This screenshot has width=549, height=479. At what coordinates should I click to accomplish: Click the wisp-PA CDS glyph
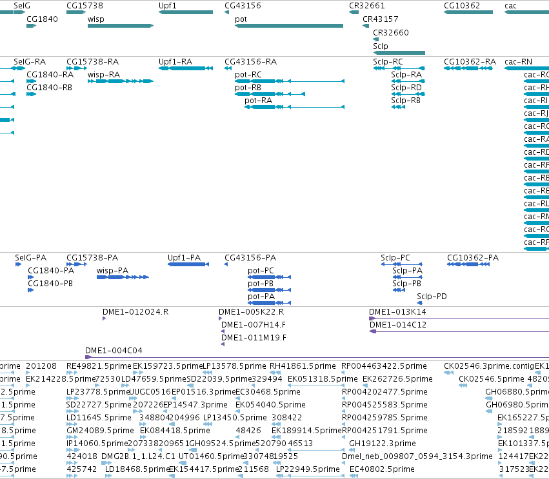[x=123, y=277]
